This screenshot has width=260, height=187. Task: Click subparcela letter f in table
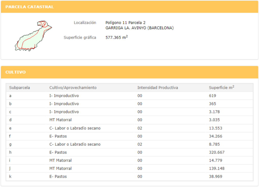pos(10,136)
